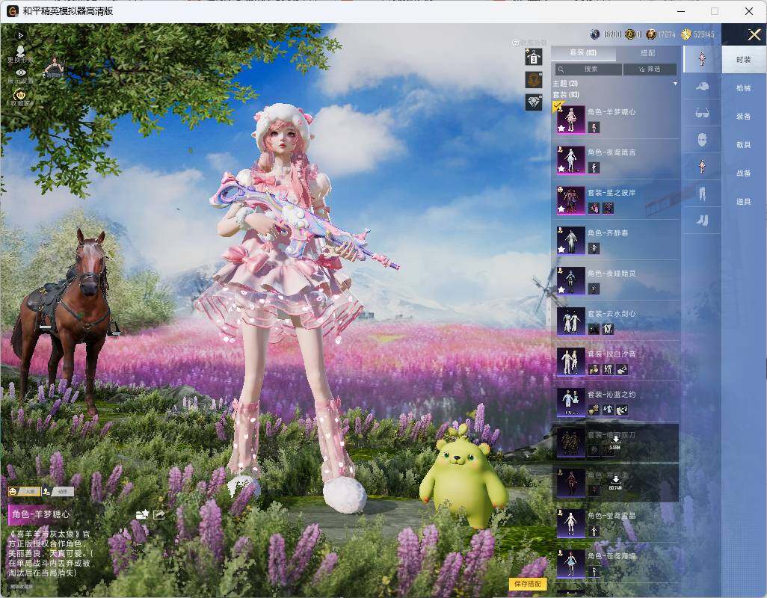Screen dimensions: 767x598
Task: Select the 时装 side tab
Action: [744, 60]
